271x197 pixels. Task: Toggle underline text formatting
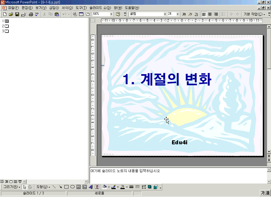tap(196, 14)
